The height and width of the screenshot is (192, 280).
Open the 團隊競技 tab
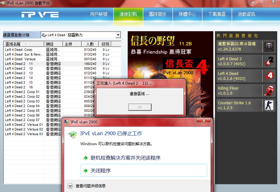click(158, 14)
